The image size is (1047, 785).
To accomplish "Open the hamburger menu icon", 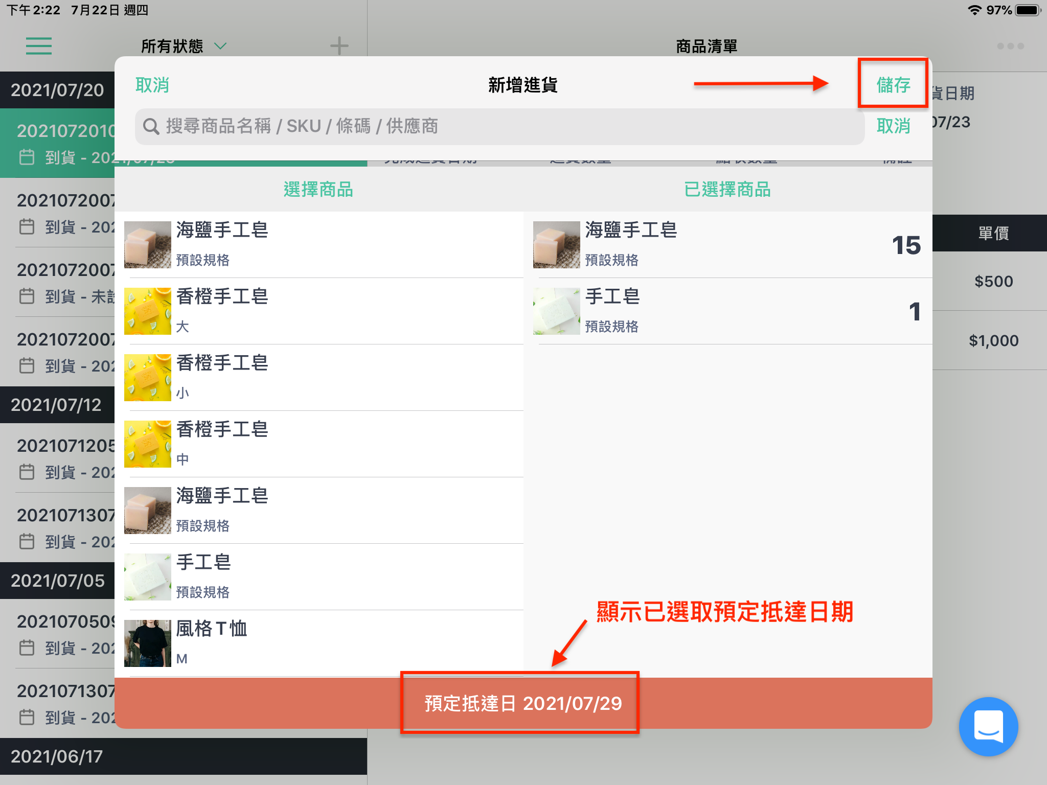I will click(39, 46).
